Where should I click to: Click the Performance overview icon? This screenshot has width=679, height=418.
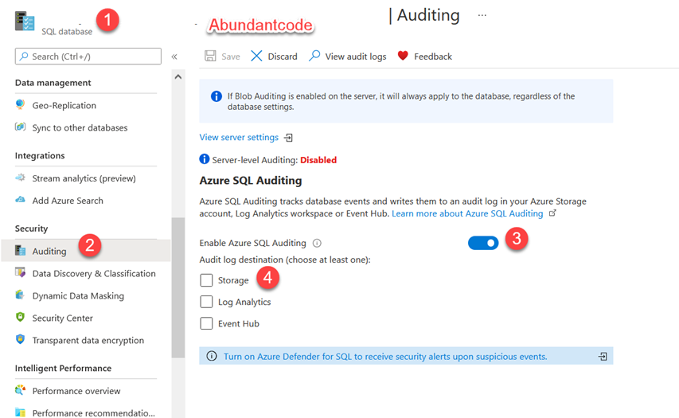pyautogui.click(x=20, y=390)
